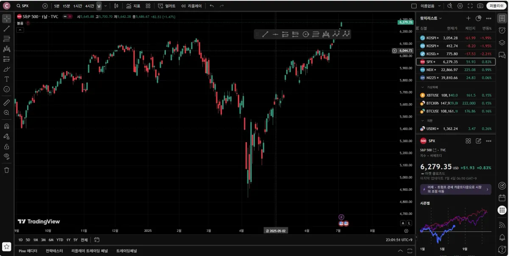Viewport: 509px width, 256px height.
Task: Toggle magnet mode
Action: pyautogui.click(x=6, y=126)
